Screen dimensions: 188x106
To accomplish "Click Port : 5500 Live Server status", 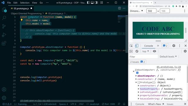I will (x=108, y=104).
